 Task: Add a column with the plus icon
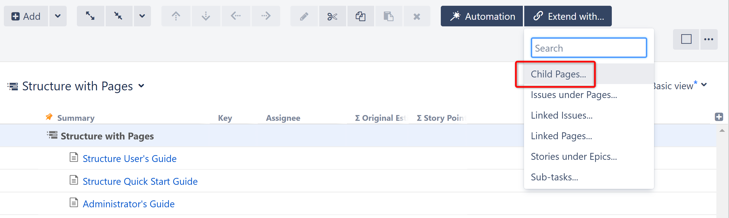point(719,117)
